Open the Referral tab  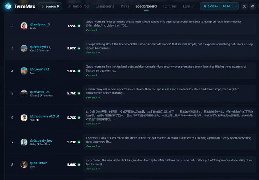pos(169,6)
